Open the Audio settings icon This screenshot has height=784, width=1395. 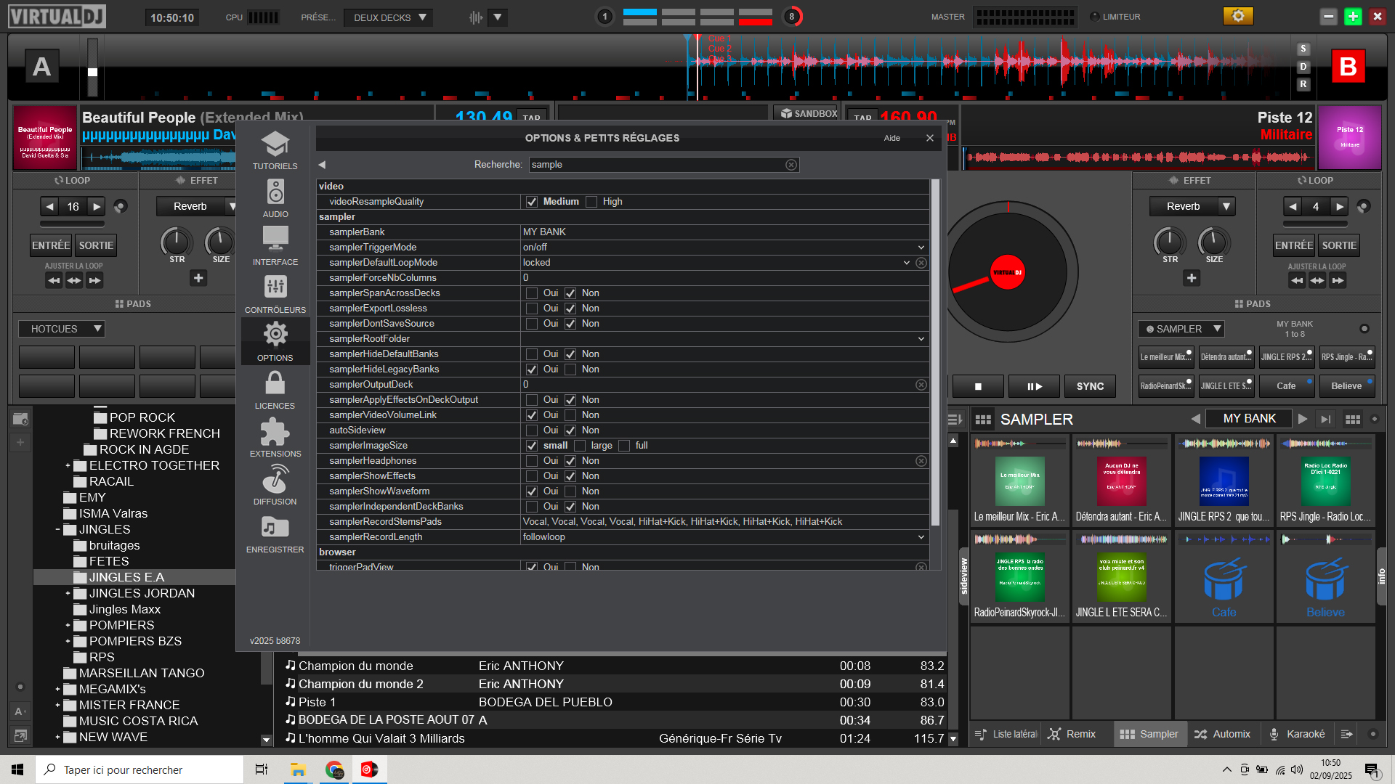pos(275,192)
